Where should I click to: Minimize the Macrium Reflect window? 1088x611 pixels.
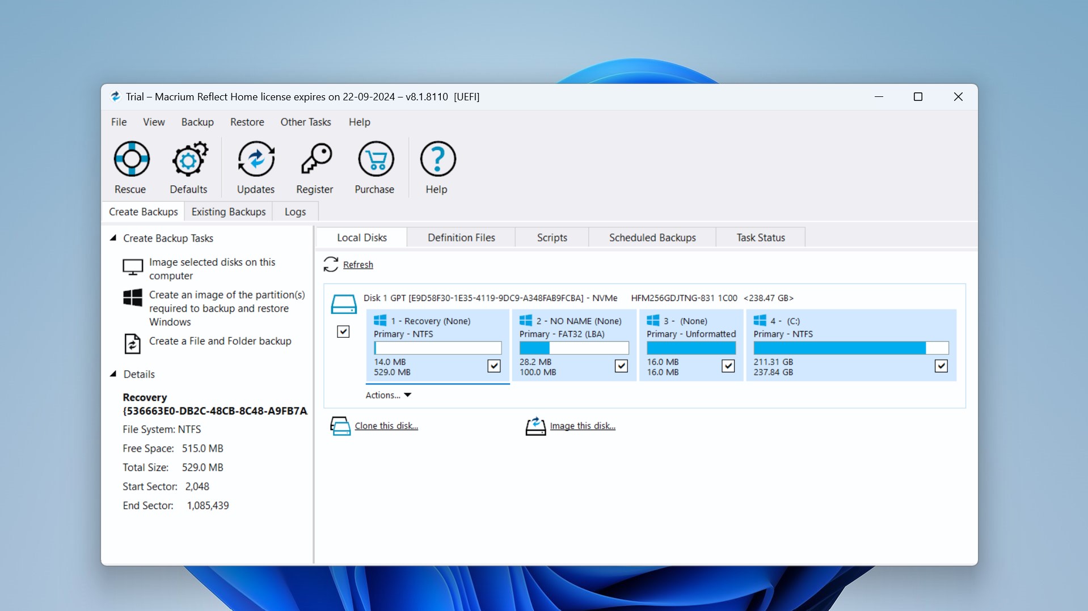879,97
